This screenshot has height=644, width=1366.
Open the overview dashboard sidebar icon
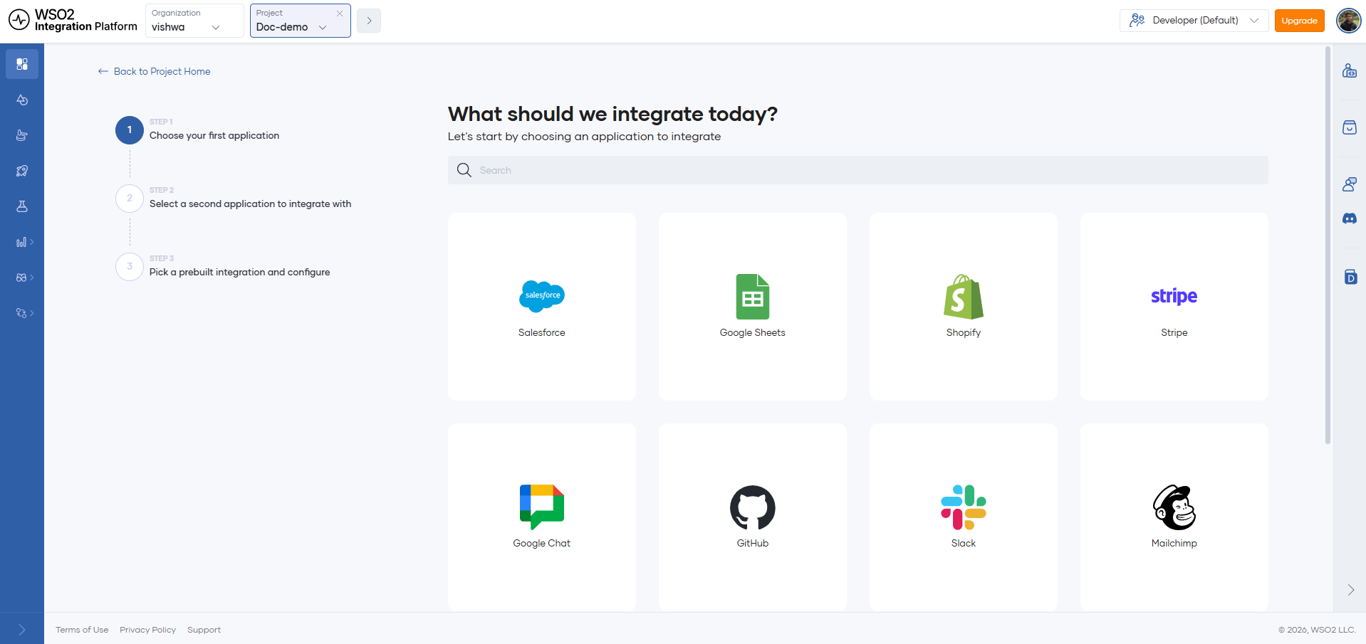coord(22,64)
